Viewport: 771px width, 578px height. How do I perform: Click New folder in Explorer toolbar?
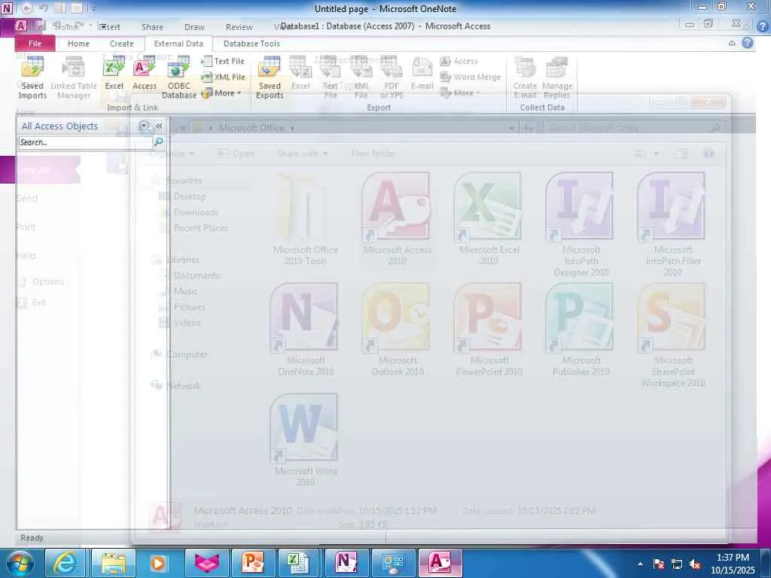pos(373,154)
